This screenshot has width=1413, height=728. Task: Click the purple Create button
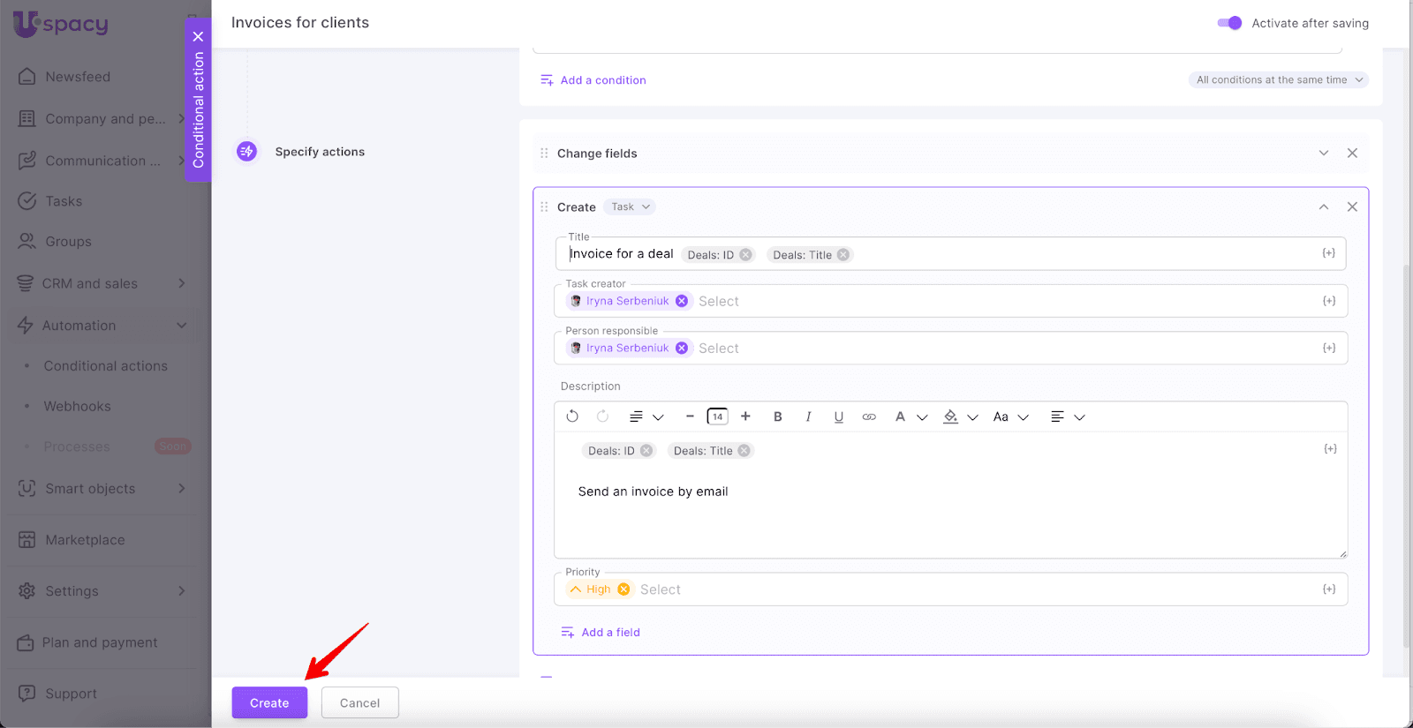[269, 702]
